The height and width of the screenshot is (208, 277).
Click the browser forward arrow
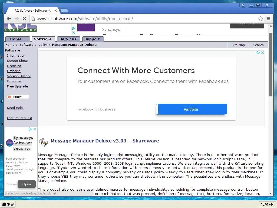[17, 19]
